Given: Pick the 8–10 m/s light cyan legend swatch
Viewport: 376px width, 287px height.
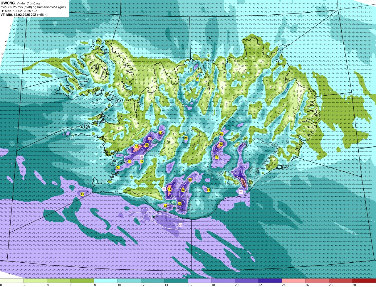Looking at the screenshot, I should (106, 281).
